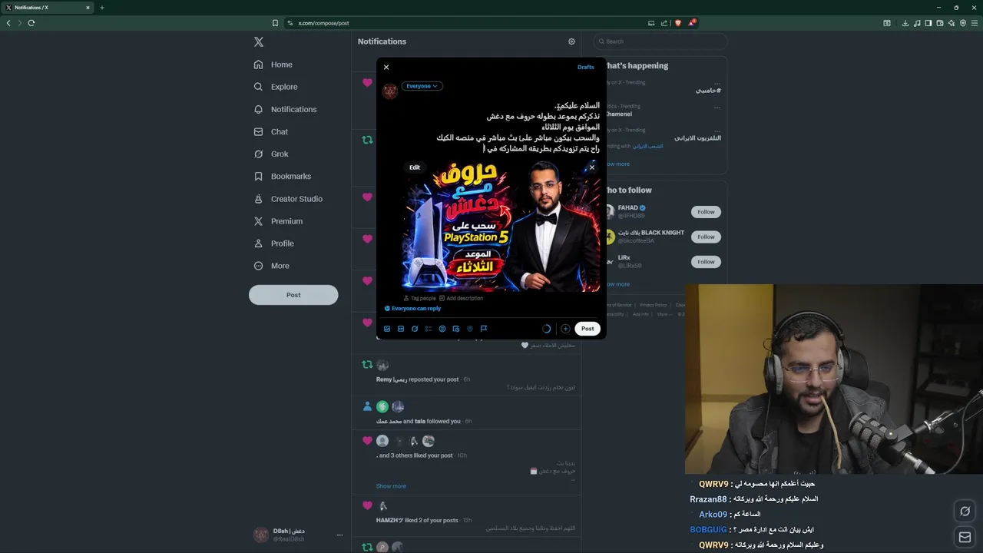Follow BLACK KNIGHT
The height and width of the screenshot is (553, 983).
706,237
